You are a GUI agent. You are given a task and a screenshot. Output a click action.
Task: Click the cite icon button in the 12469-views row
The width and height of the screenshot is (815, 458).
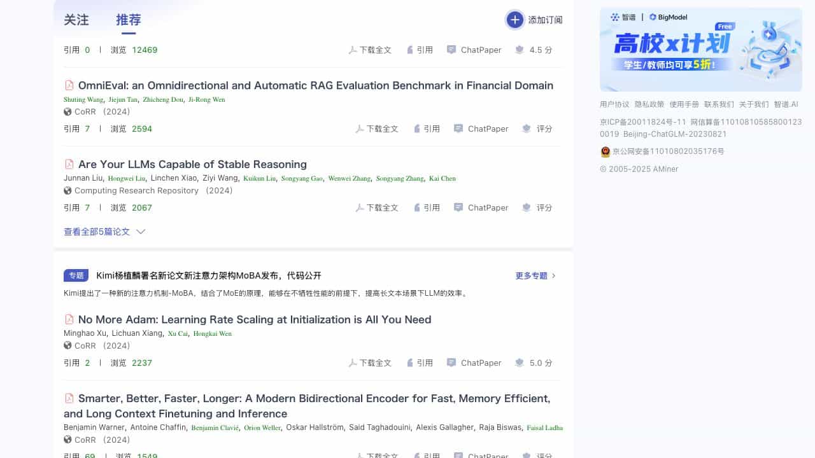click(420, 50)
